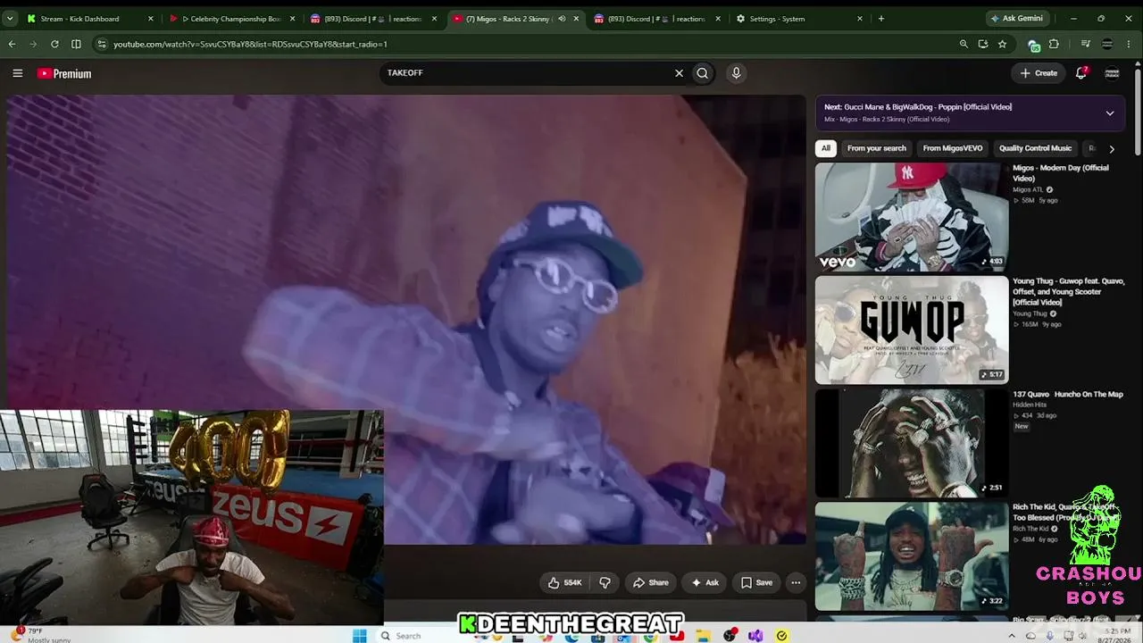Visit the Young Thug channel

(x=1030, y=313)
